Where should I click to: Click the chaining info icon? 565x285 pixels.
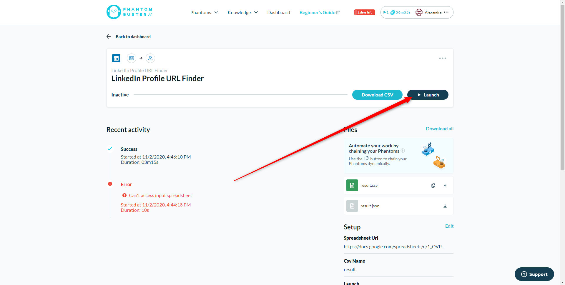[403, 151]
